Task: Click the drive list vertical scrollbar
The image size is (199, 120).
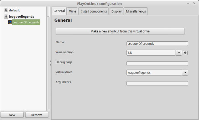Action: click(x=48, y=63)
